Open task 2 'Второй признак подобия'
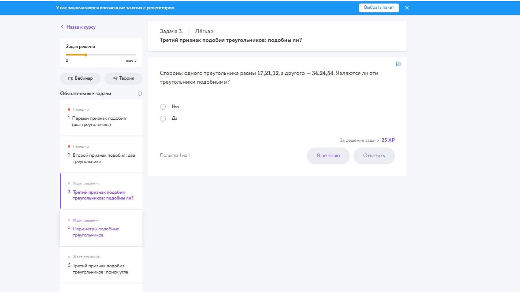The image size is (520, 292). pyautogui.click(x=101, y=155)
